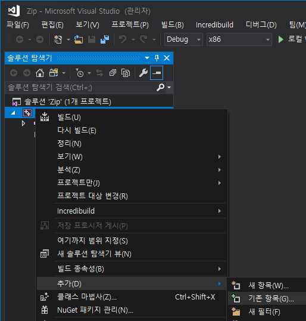Open the 추가(D) submenu
The image size is (306, 321).
coord(132,283)
